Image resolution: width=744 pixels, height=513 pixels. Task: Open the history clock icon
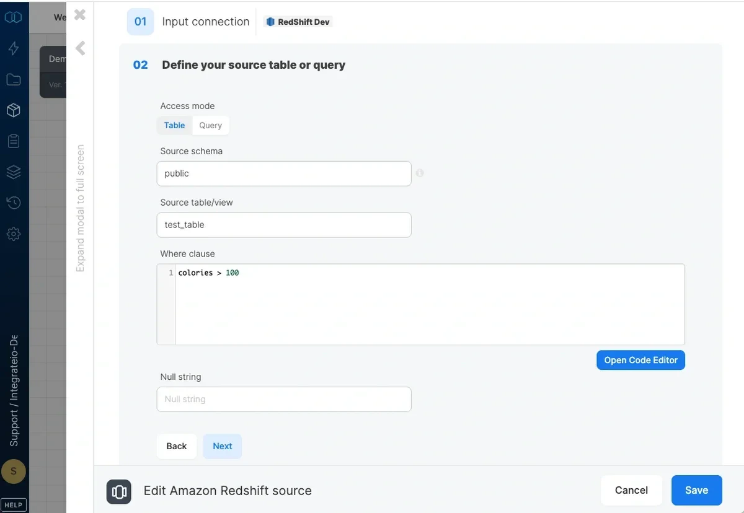pos(14,203)
